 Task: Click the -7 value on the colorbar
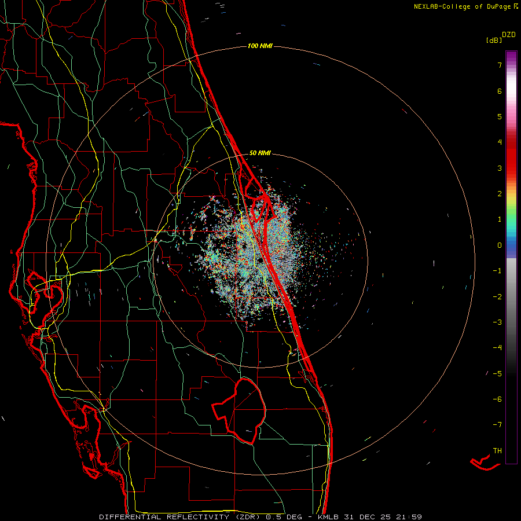point(497,425)
